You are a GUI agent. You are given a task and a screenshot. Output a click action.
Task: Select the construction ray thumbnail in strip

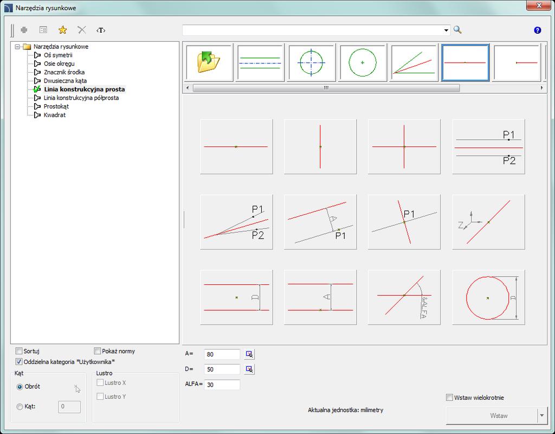[517, 63]
